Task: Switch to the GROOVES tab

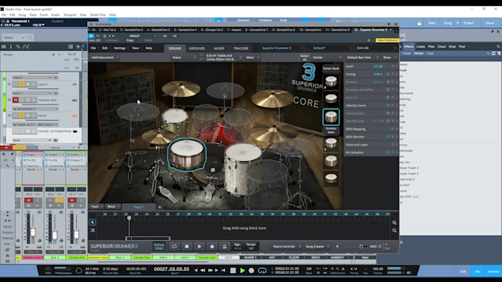Action: coord(196,49)
